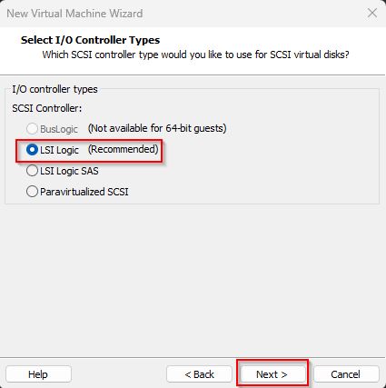Click the greyed-out BusLogic radio button
The width and height of the screenshot is (386, 388).
(32, 129)
